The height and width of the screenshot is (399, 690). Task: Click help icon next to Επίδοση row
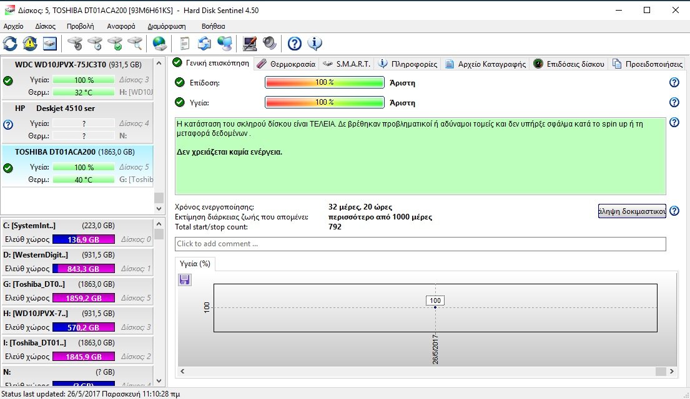674,82
